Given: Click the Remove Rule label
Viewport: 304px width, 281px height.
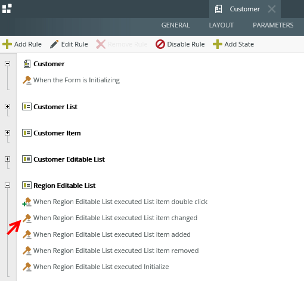Looking at the screenshot, I should [x=128, y=44].
